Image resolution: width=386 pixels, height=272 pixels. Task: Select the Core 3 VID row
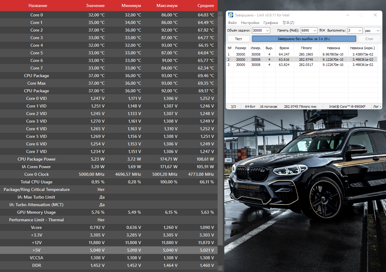point(109,121)
